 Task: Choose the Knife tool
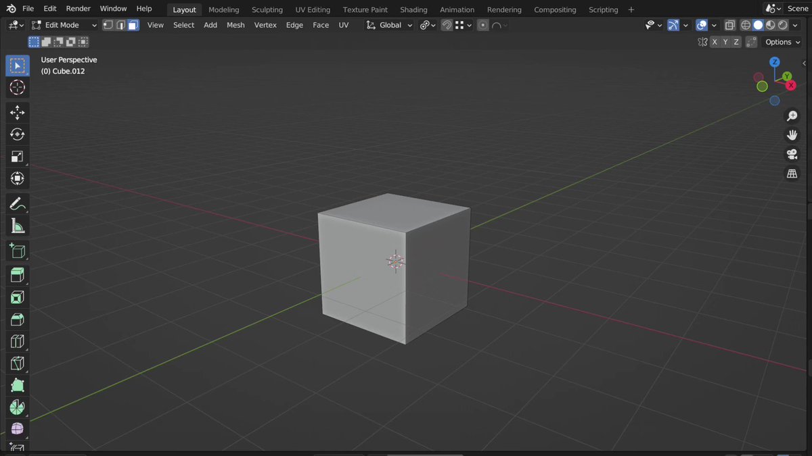point(18,364)
